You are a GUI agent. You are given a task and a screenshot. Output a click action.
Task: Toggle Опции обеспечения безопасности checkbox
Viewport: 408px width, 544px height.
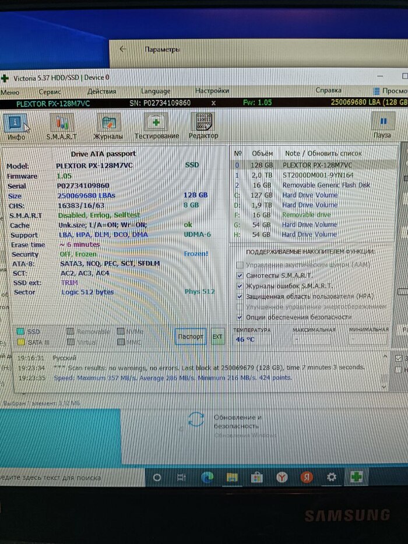click(x=240, y=317)
